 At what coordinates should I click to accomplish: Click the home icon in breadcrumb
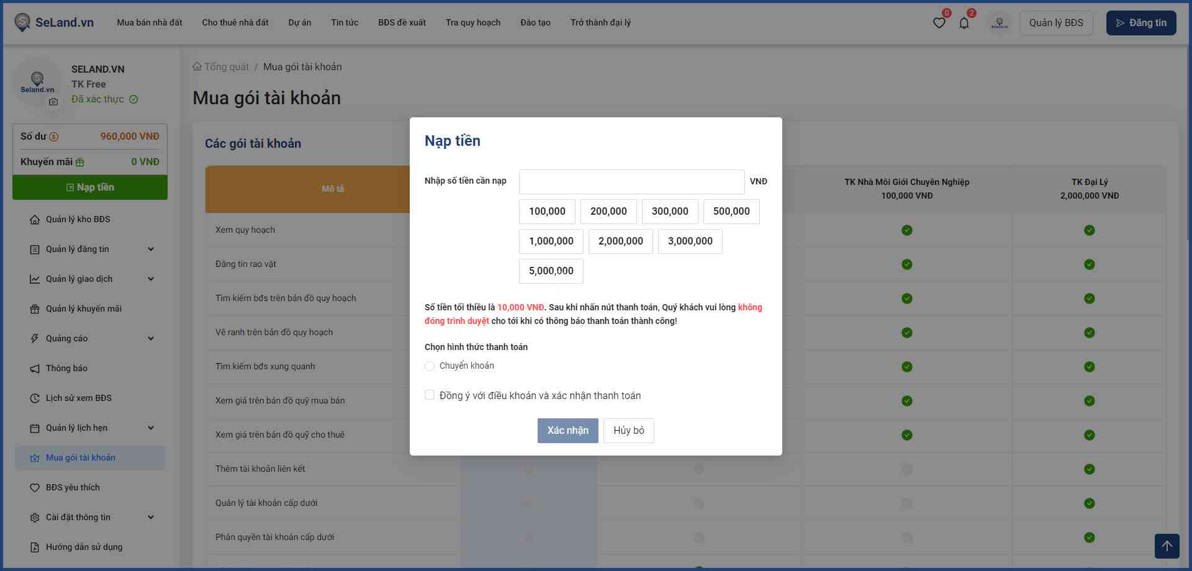tap(197, 66)
